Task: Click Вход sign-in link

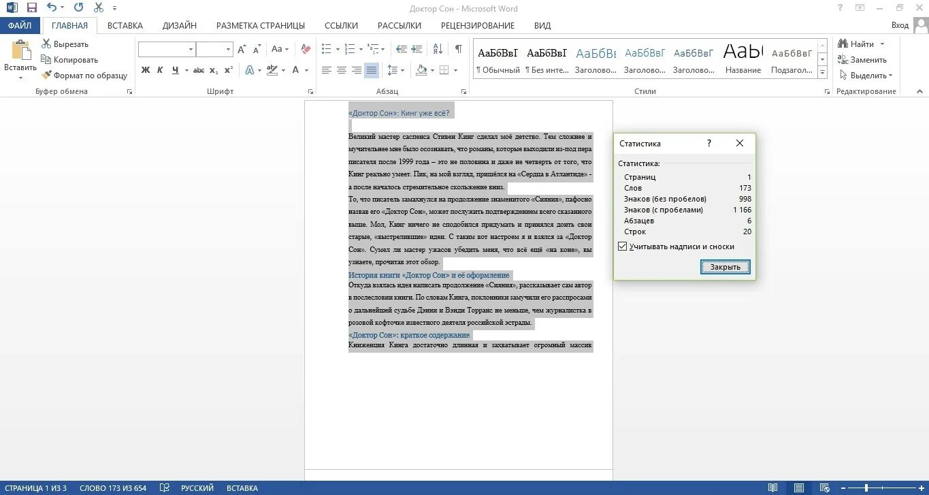Action: (x=900, y=25)
